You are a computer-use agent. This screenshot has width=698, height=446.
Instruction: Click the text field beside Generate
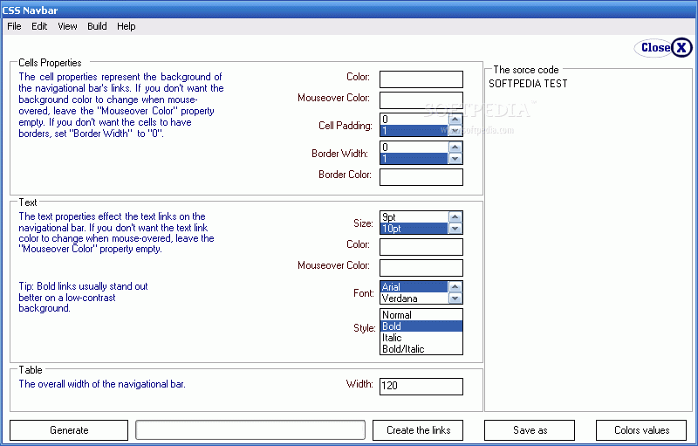click(x=250, y=430)
